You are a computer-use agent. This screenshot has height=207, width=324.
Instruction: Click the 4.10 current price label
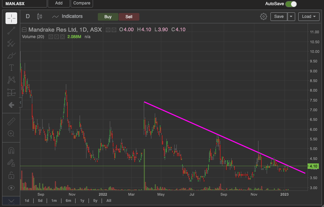(x=313, y=166)
